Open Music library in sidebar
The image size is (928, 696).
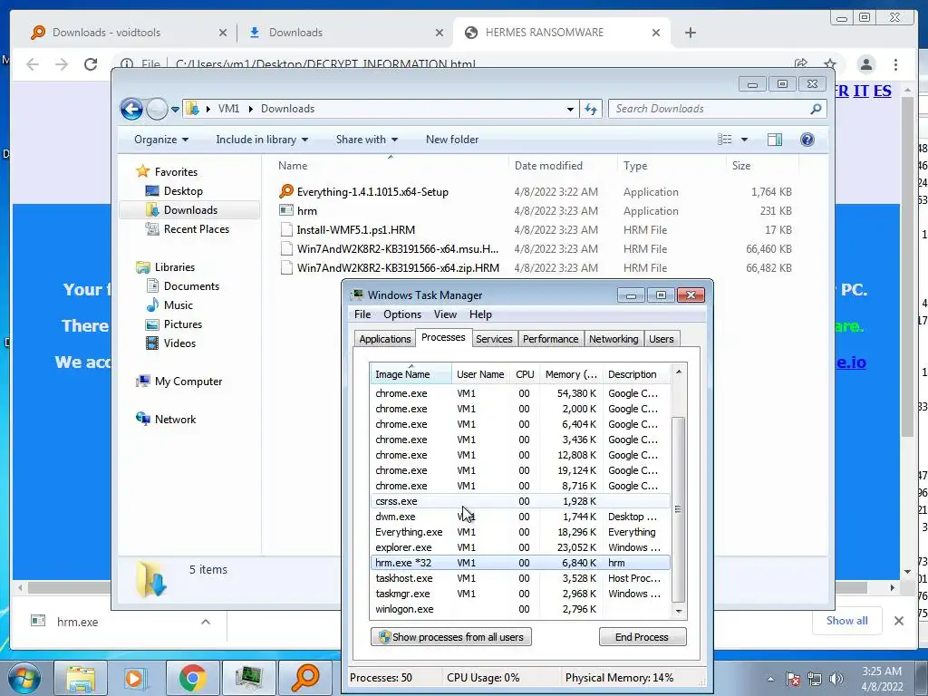coord(179,305)
